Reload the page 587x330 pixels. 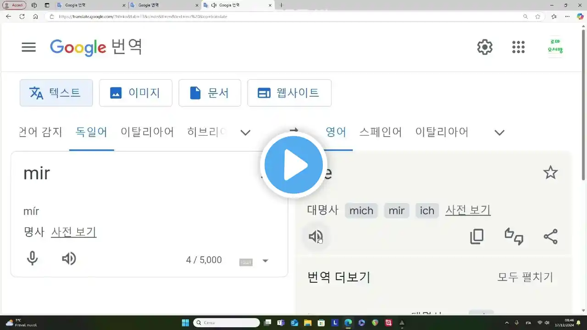coord(22,16)
